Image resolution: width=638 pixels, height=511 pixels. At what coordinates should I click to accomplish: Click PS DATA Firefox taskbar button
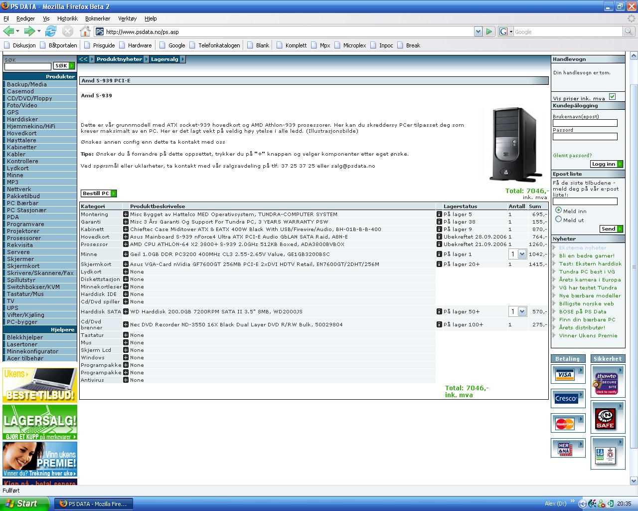[x=94, y=504]
